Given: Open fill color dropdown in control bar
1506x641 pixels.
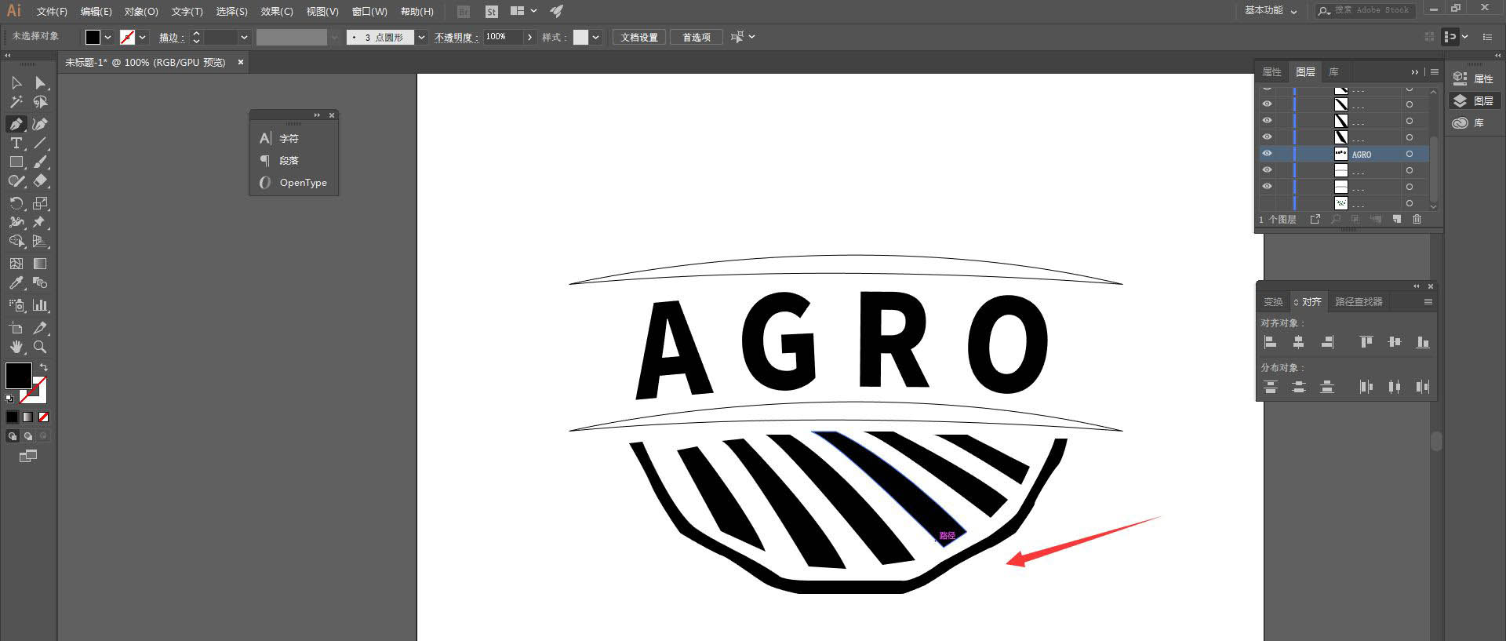Looking at the screenshot, I should pos(108,37).
